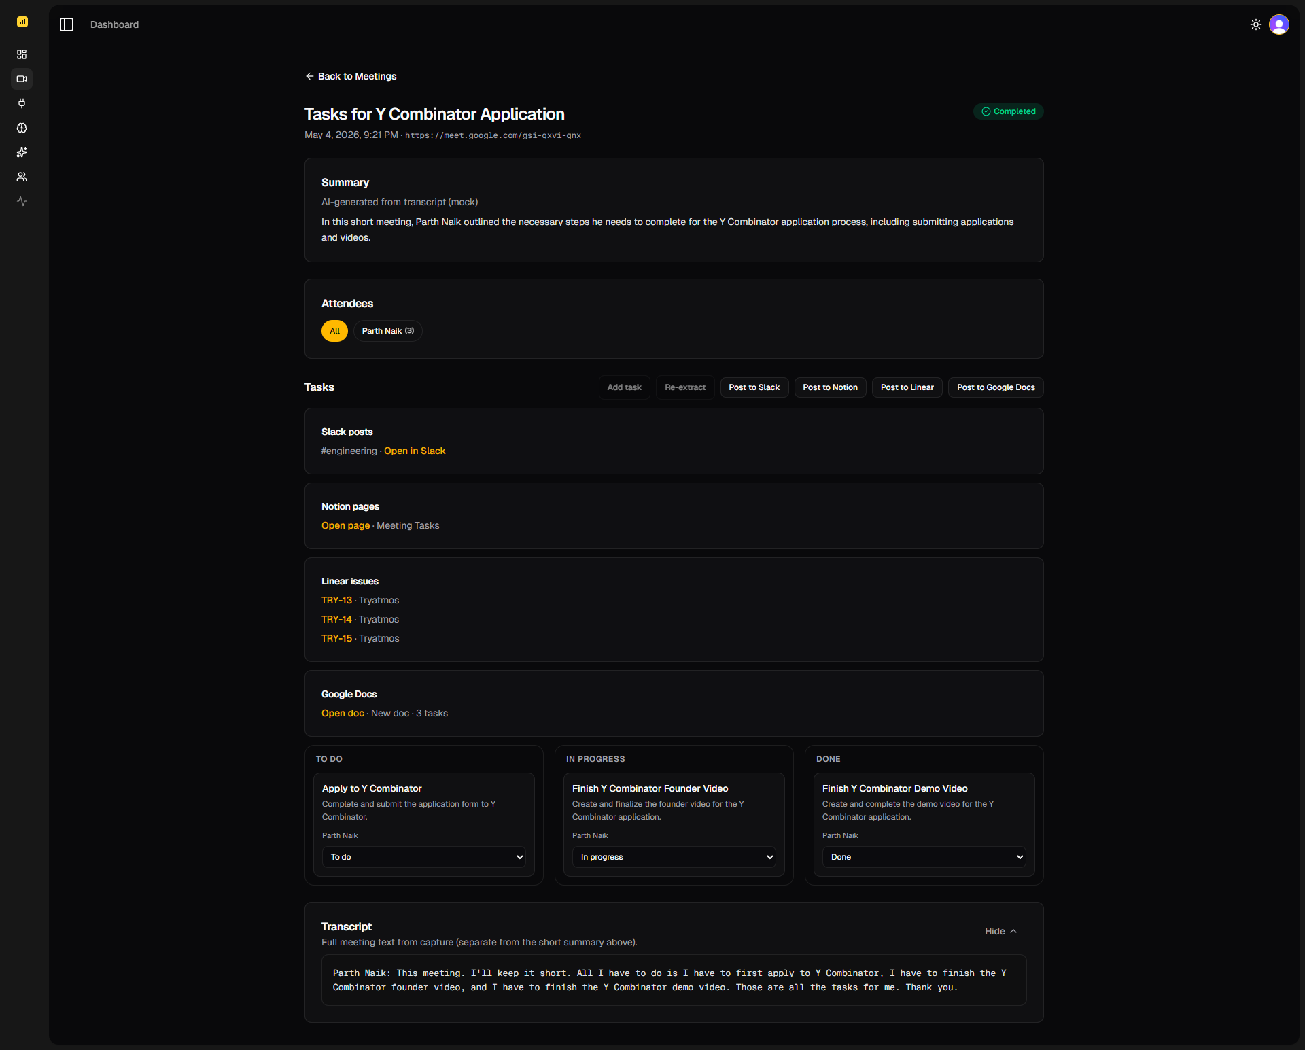Click the TO DO column header

[x=329, y=759]
